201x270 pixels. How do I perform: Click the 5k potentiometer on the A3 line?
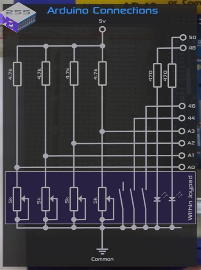point(102,199)
